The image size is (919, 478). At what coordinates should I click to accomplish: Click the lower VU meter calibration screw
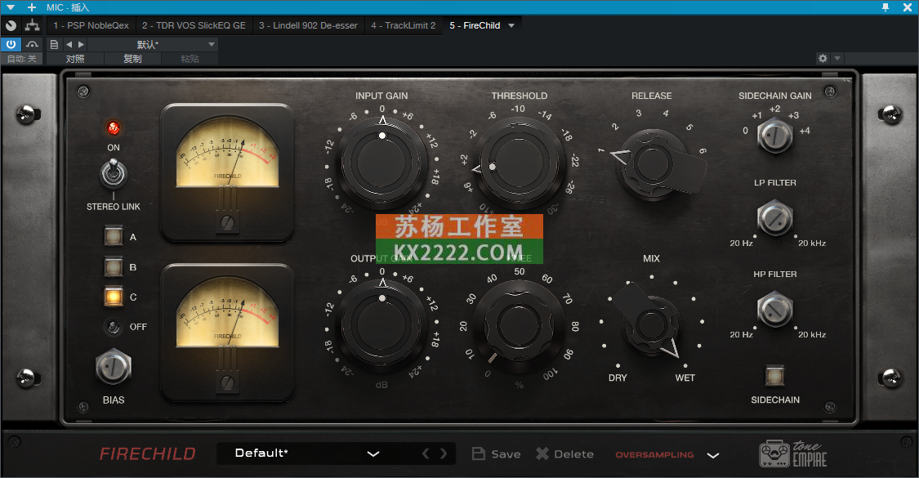coord(227,382)
